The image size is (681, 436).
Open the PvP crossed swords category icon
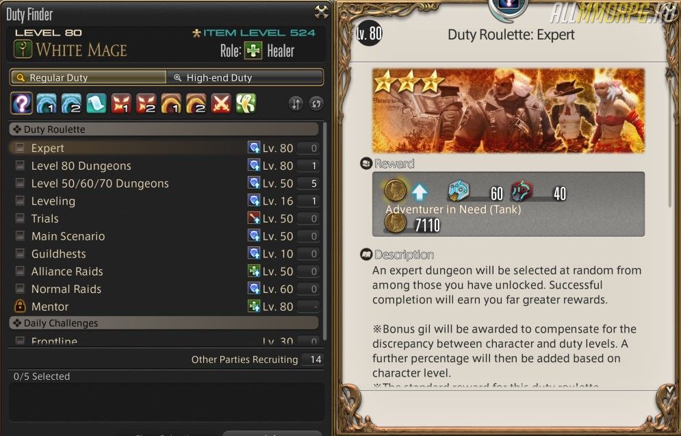(221, 103)
